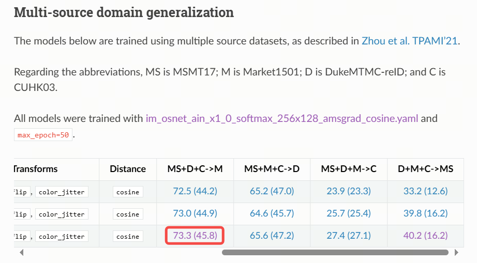Image resolution: width=477 pixels, height=263 pixels.
Task: Click the MS+D+C->M column header
Action: coord(195,169)
